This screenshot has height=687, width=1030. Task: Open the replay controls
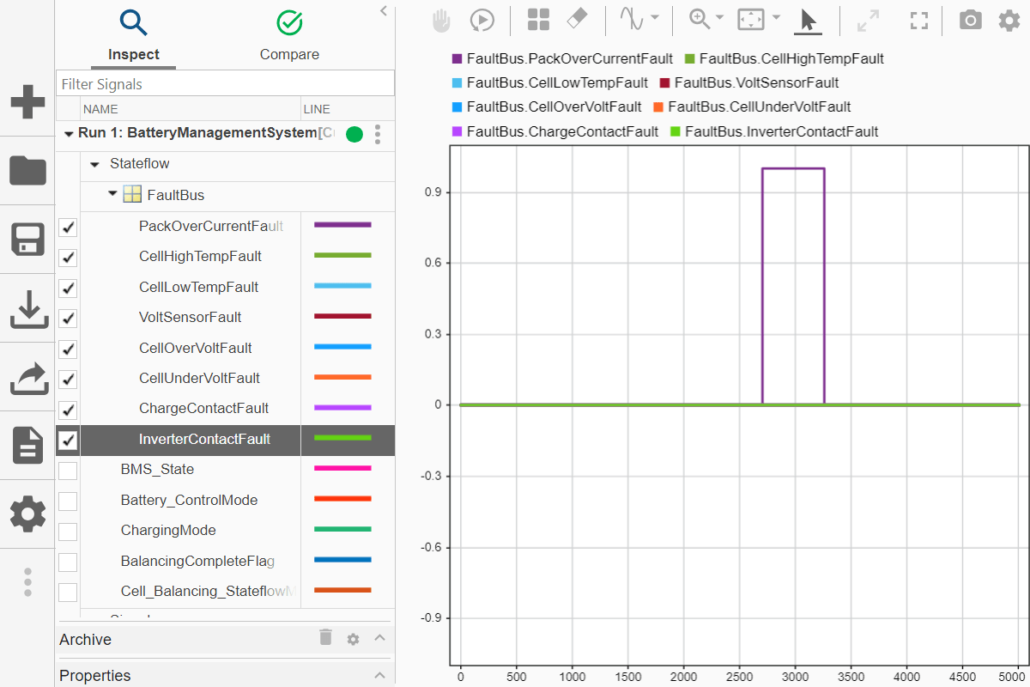482,21
